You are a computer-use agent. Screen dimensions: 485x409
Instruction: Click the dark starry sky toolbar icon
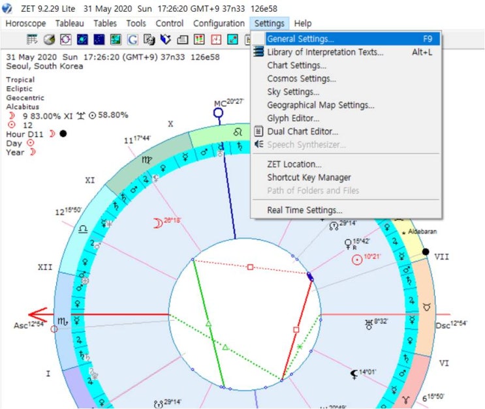point(99,40)
